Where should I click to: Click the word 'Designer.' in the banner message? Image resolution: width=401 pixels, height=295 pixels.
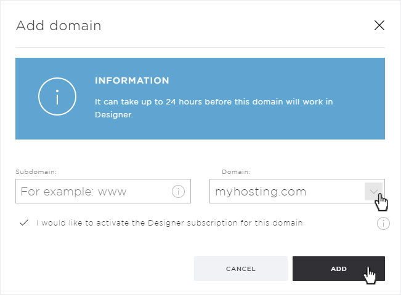pos(114,114)
